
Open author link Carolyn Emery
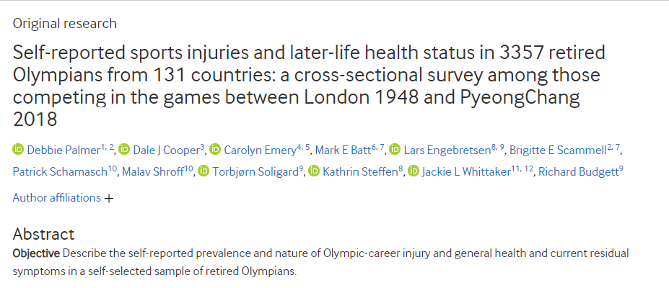258,150
